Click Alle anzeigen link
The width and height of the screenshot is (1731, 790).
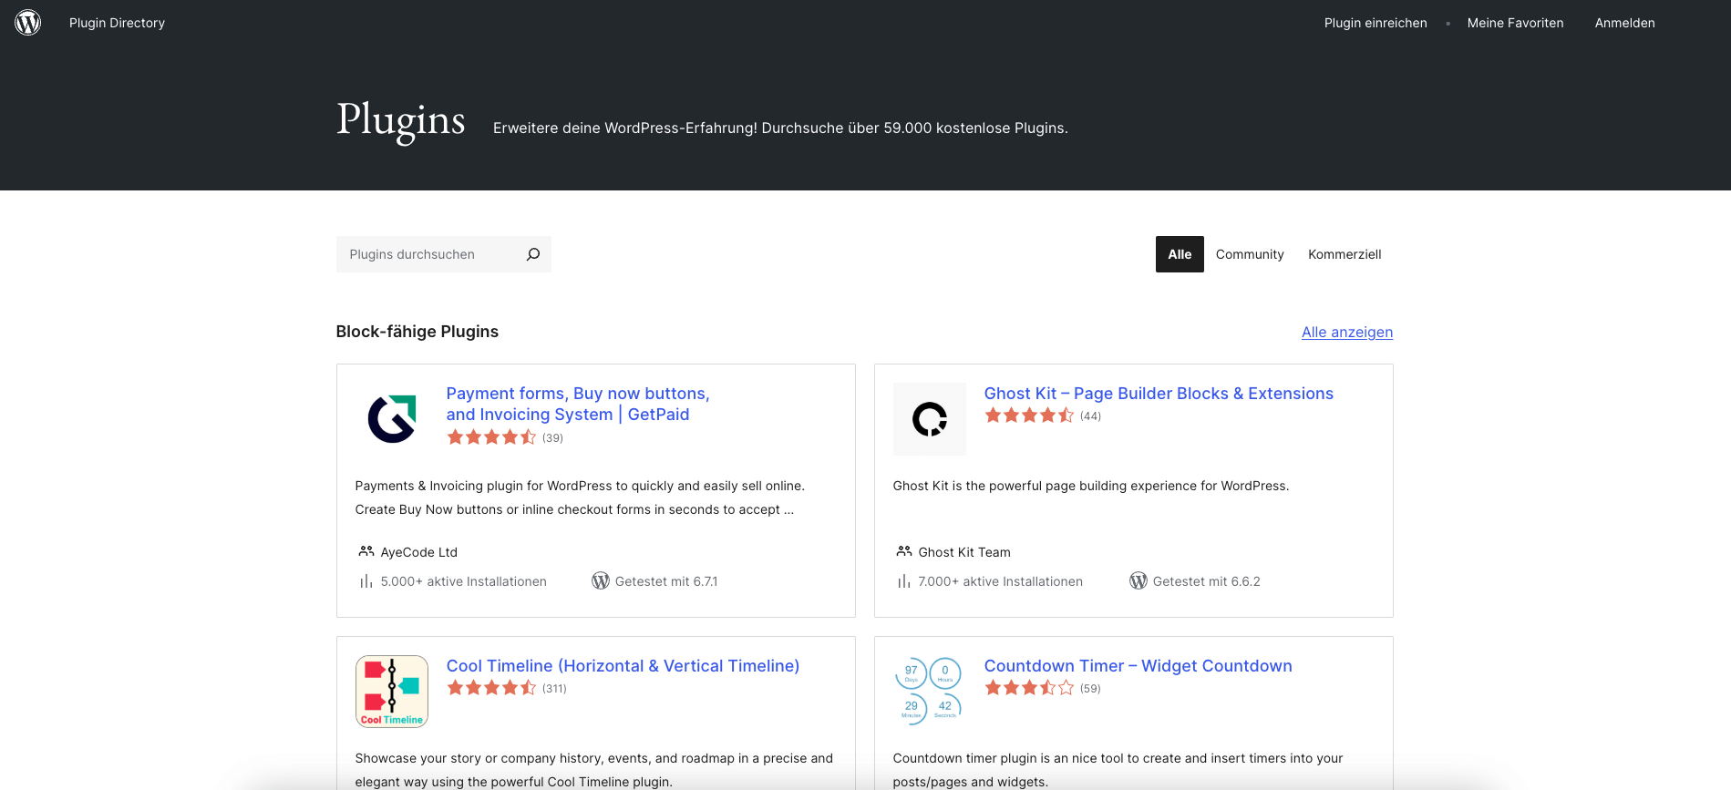click(1347, 332)
